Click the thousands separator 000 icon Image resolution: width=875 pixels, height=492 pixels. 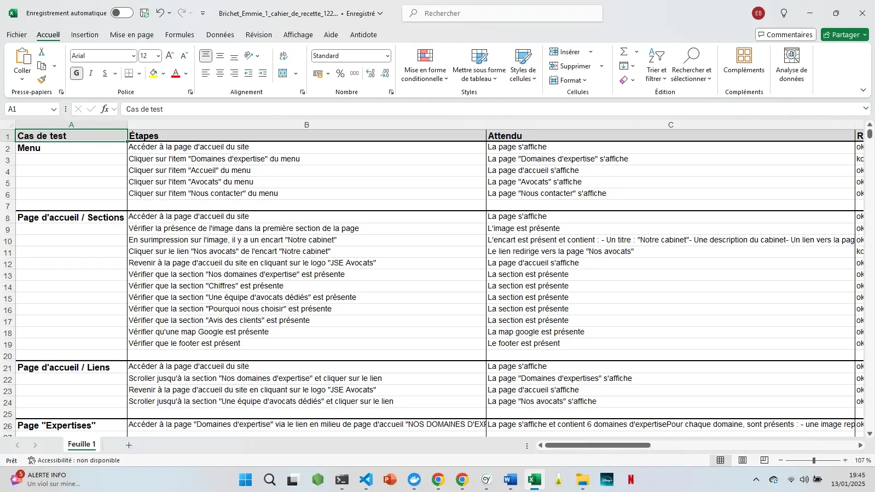click(x=355, y=73)
